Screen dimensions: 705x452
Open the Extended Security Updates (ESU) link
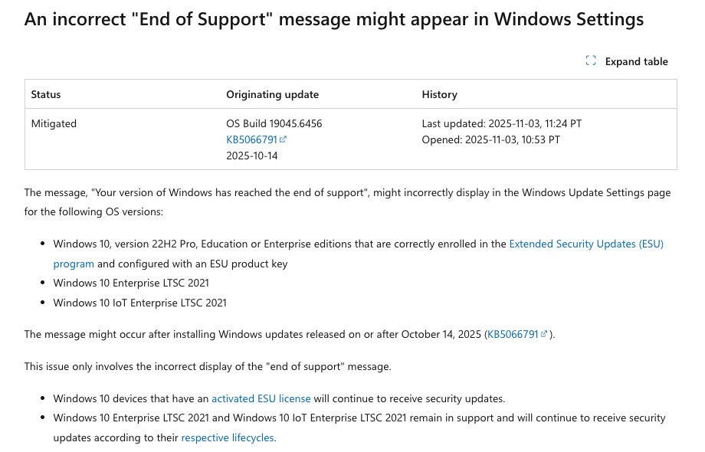tap(585, 244)
